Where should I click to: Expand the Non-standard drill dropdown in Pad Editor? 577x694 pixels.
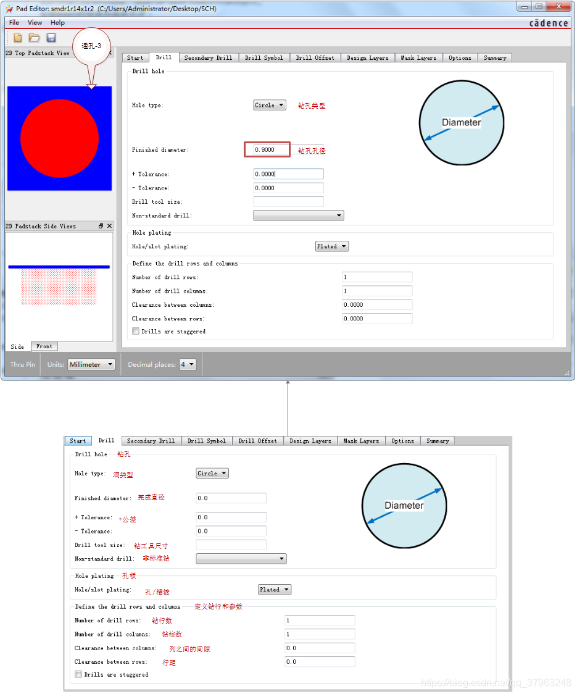299,215
